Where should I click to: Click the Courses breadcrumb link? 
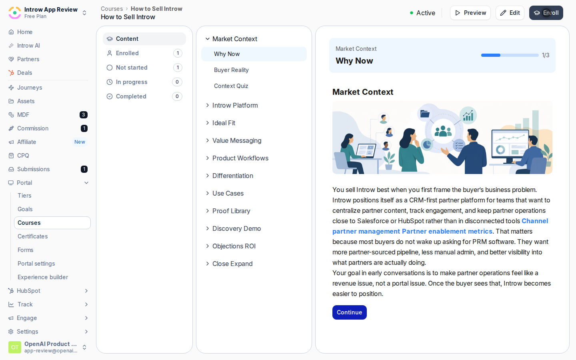tap(112, 9)
